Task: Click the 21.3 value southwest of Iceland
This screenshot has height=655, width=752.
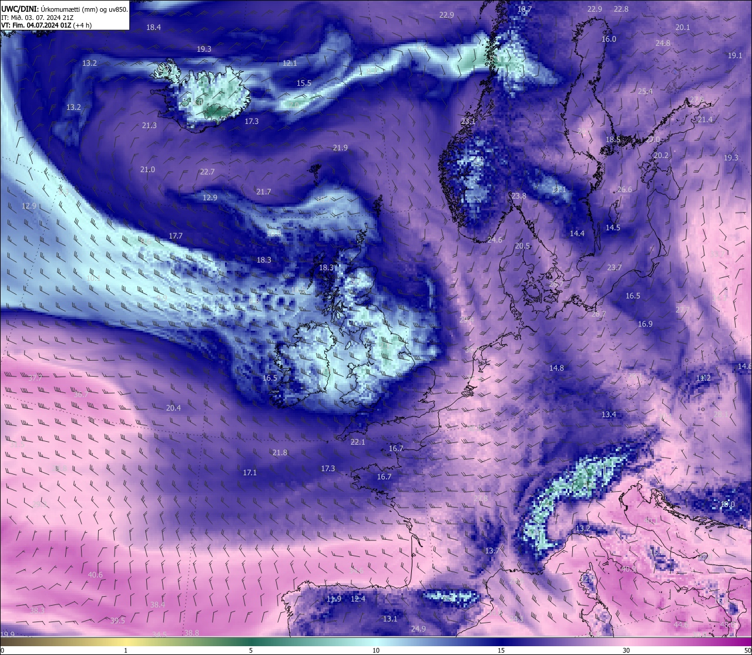Action: [x=149, y=125]
